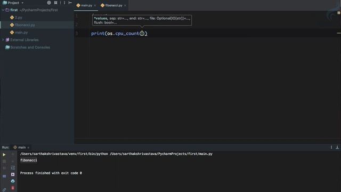Click inside the print(os.cpu_count()) code line
Viewport: 341px width, 192px height.
pos(119,33)
